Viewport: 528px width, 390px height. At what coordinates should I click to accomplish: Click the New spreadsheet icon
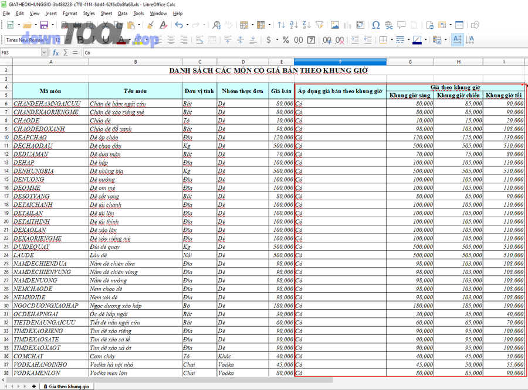pos(11,25)
